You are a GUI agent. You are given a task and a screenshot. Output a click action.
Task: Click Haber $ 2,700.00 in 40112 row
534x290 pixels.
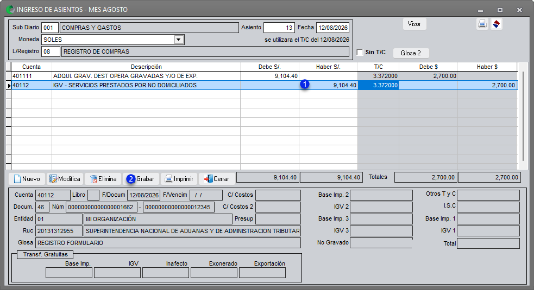(487, 85)
